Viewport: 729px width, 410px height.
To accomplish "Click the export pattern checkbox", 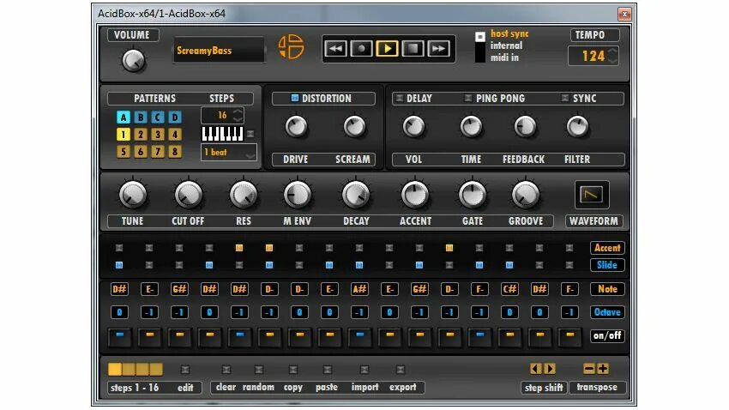I will coord(401,370).
